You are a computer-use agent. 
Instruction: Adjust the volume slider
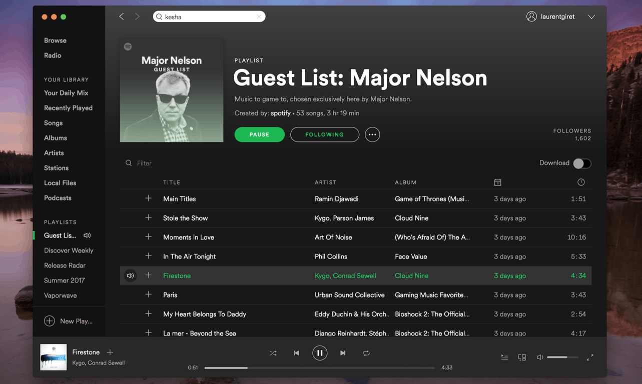pyautogui.click(x=562, y=357)
